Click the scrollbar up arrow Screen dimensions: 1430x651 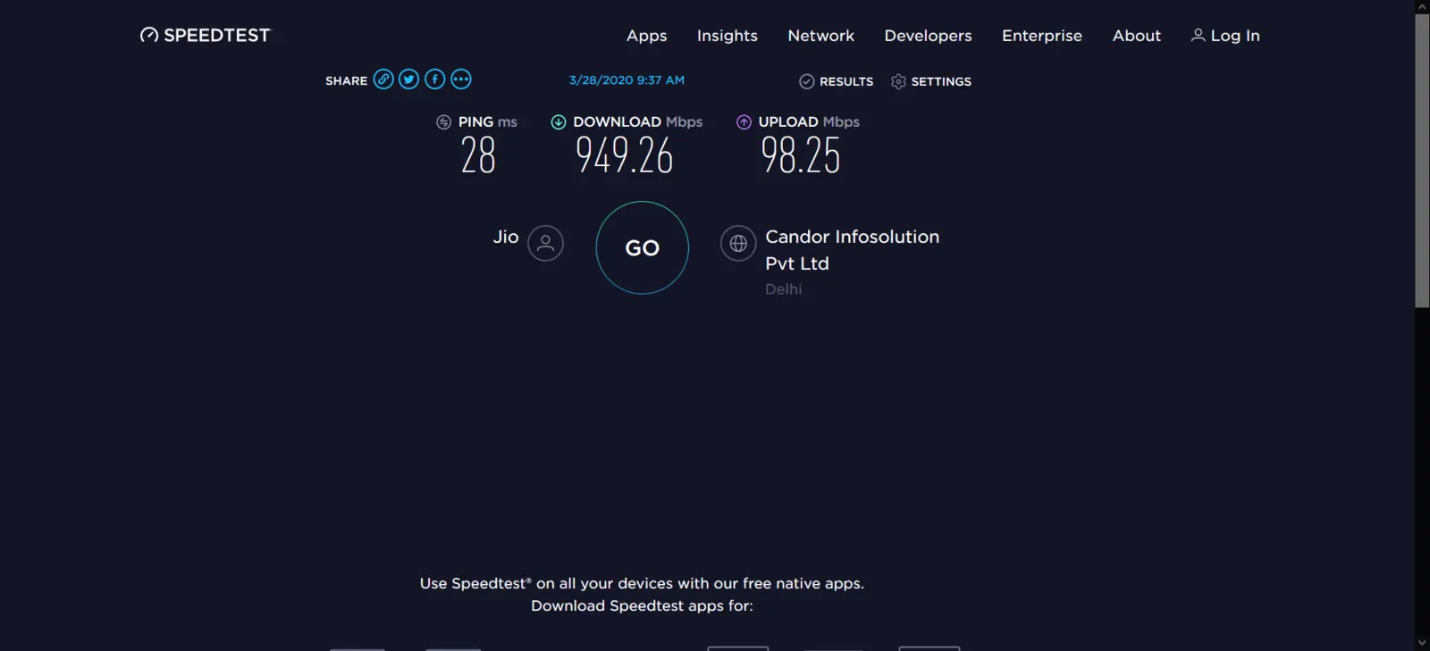pos(1422,6)
